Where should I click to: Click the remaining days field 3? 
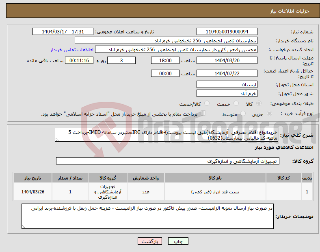click(121, 60)
